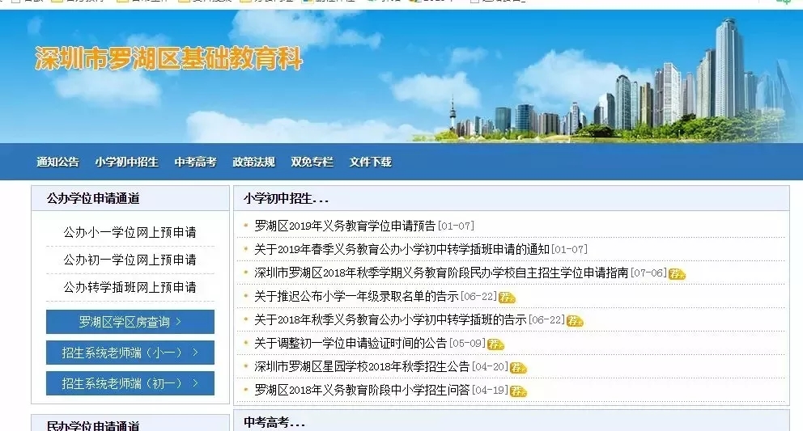Click 公办小一学位网上预申请 link
The image size is (803, 431).
[130, 232]
